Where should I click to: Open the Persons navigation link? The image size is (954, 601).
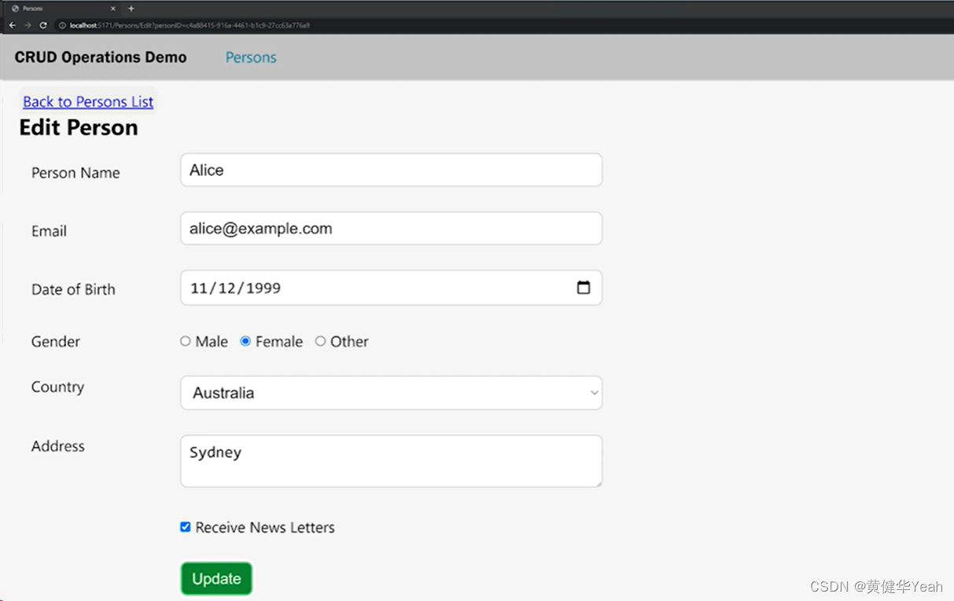[251, 57]
